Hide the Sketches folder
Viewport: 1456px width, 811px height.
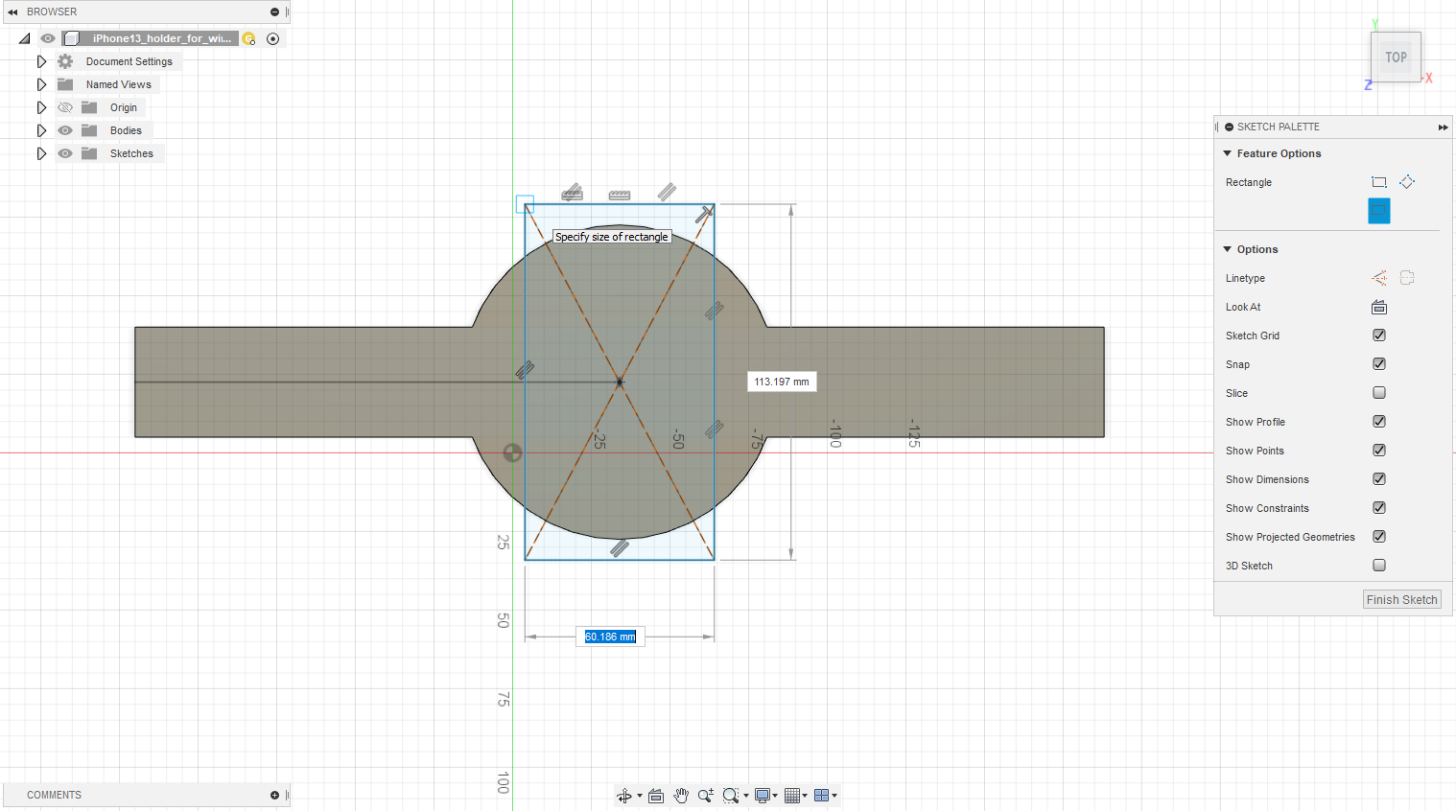65,153
